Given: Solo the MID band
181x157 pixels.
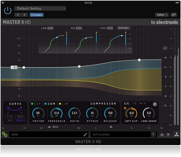Looking at the screenshot, I should tap(79, 28).
